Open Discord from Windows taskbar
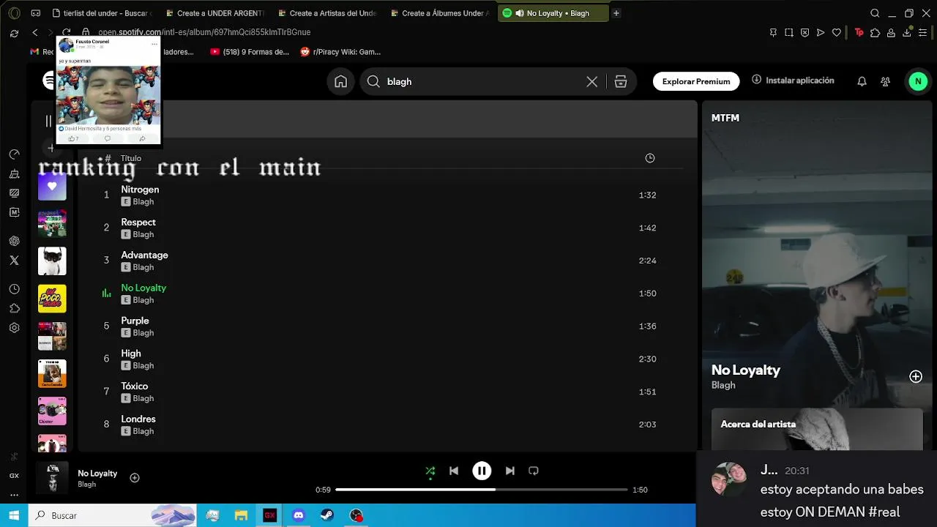 [298, 515]
